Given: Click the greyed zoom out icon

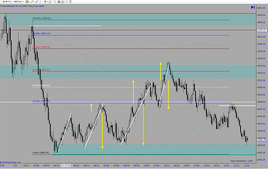Looking at the screenshot, I should pyautogui.click(x=40, y=2).
